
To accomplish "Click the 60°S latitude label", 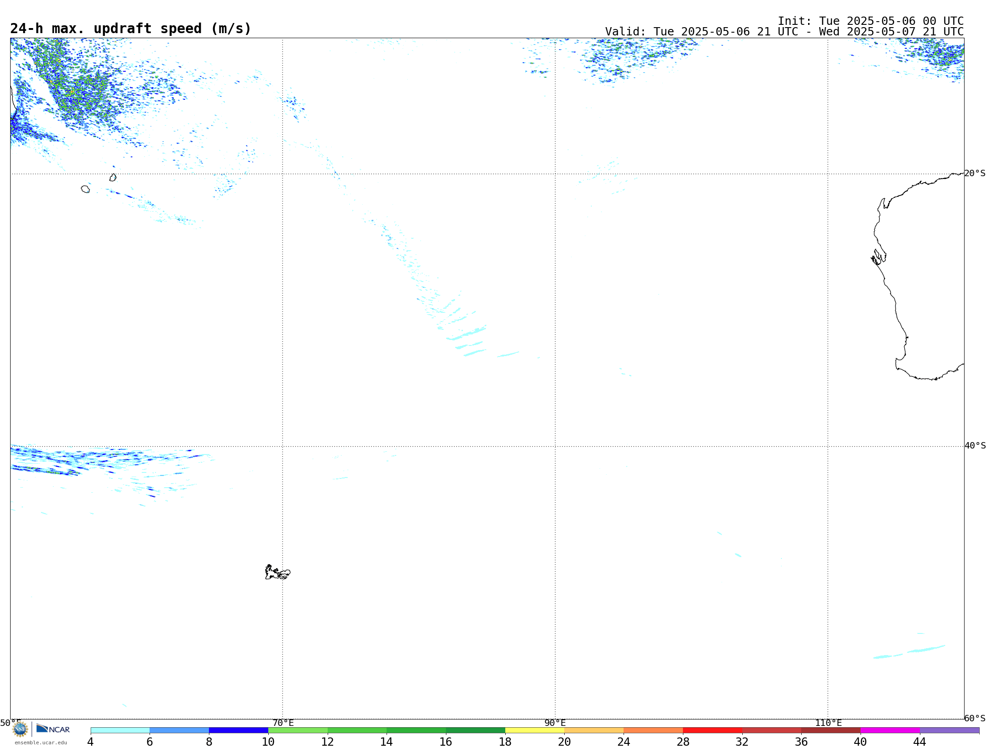I will click(x=975, y=718).
